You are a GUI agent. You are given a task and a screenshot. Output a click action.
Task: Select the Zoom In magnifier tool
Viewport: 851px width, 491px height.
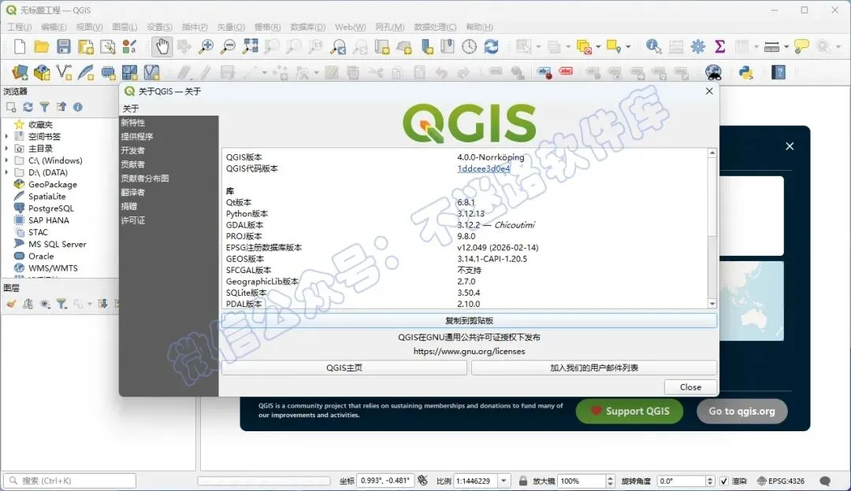click(206, 47)
